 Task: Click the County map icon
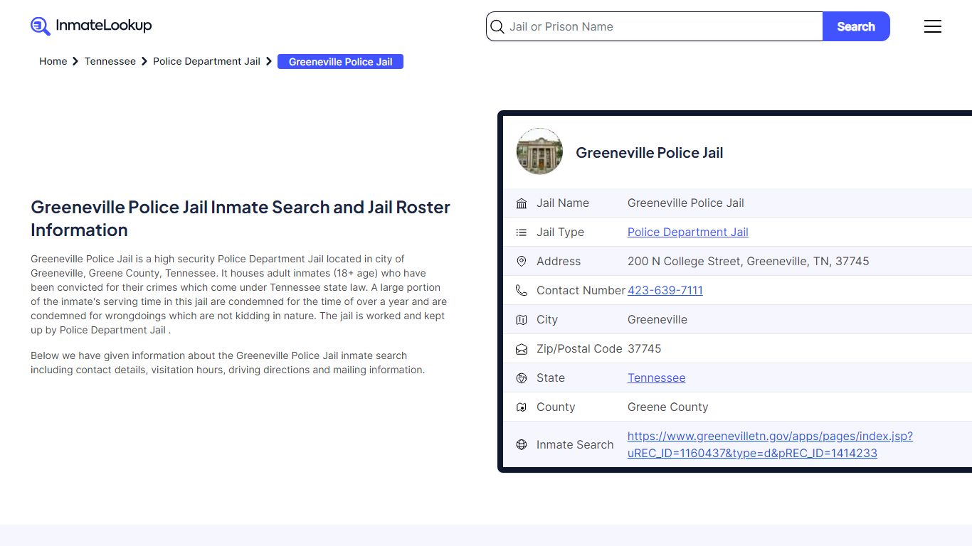[522, 407]
